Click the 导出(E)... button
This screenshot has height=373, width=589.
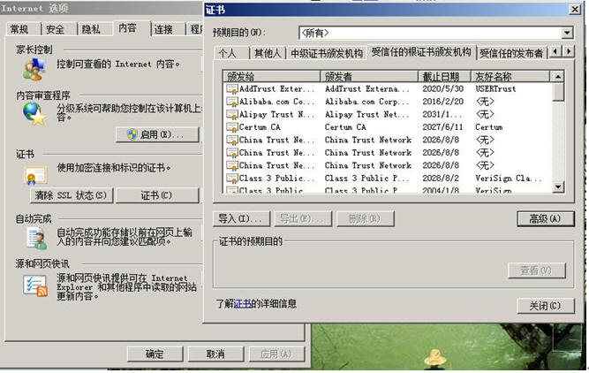[303, 219]
